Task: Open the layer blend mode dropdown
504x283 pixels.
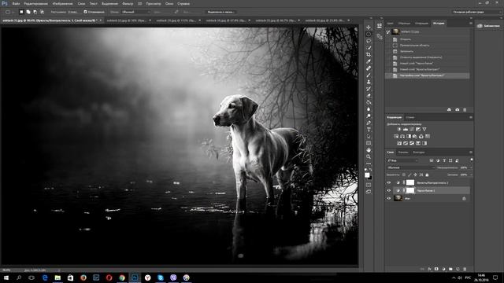Action: click(410, 167)
